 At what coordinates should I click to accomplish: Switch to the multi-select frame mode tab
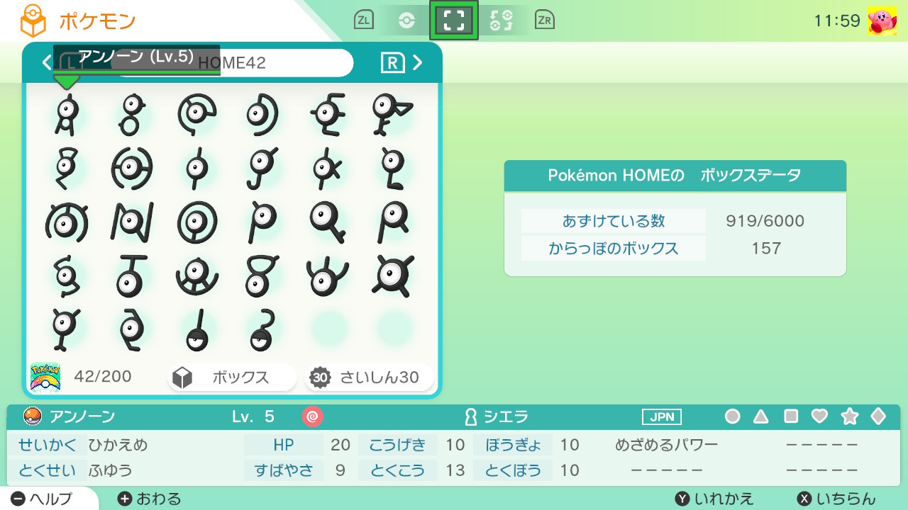(x=454, y=20)
